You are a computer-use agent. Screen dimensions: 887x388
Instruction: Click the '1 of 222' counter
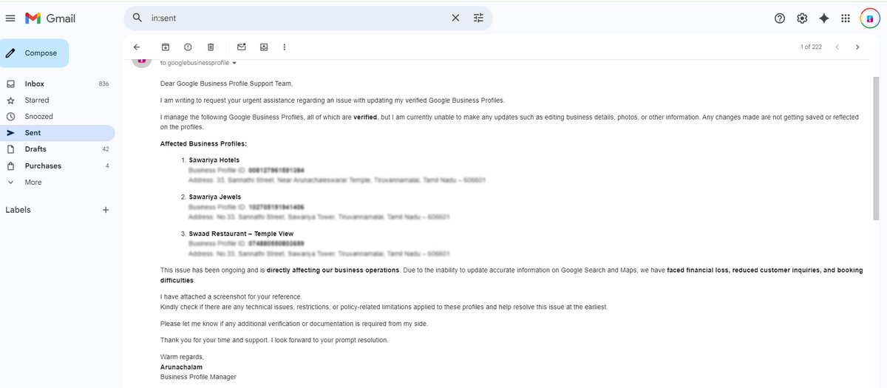pyautogui.click(x=811, y=47)
